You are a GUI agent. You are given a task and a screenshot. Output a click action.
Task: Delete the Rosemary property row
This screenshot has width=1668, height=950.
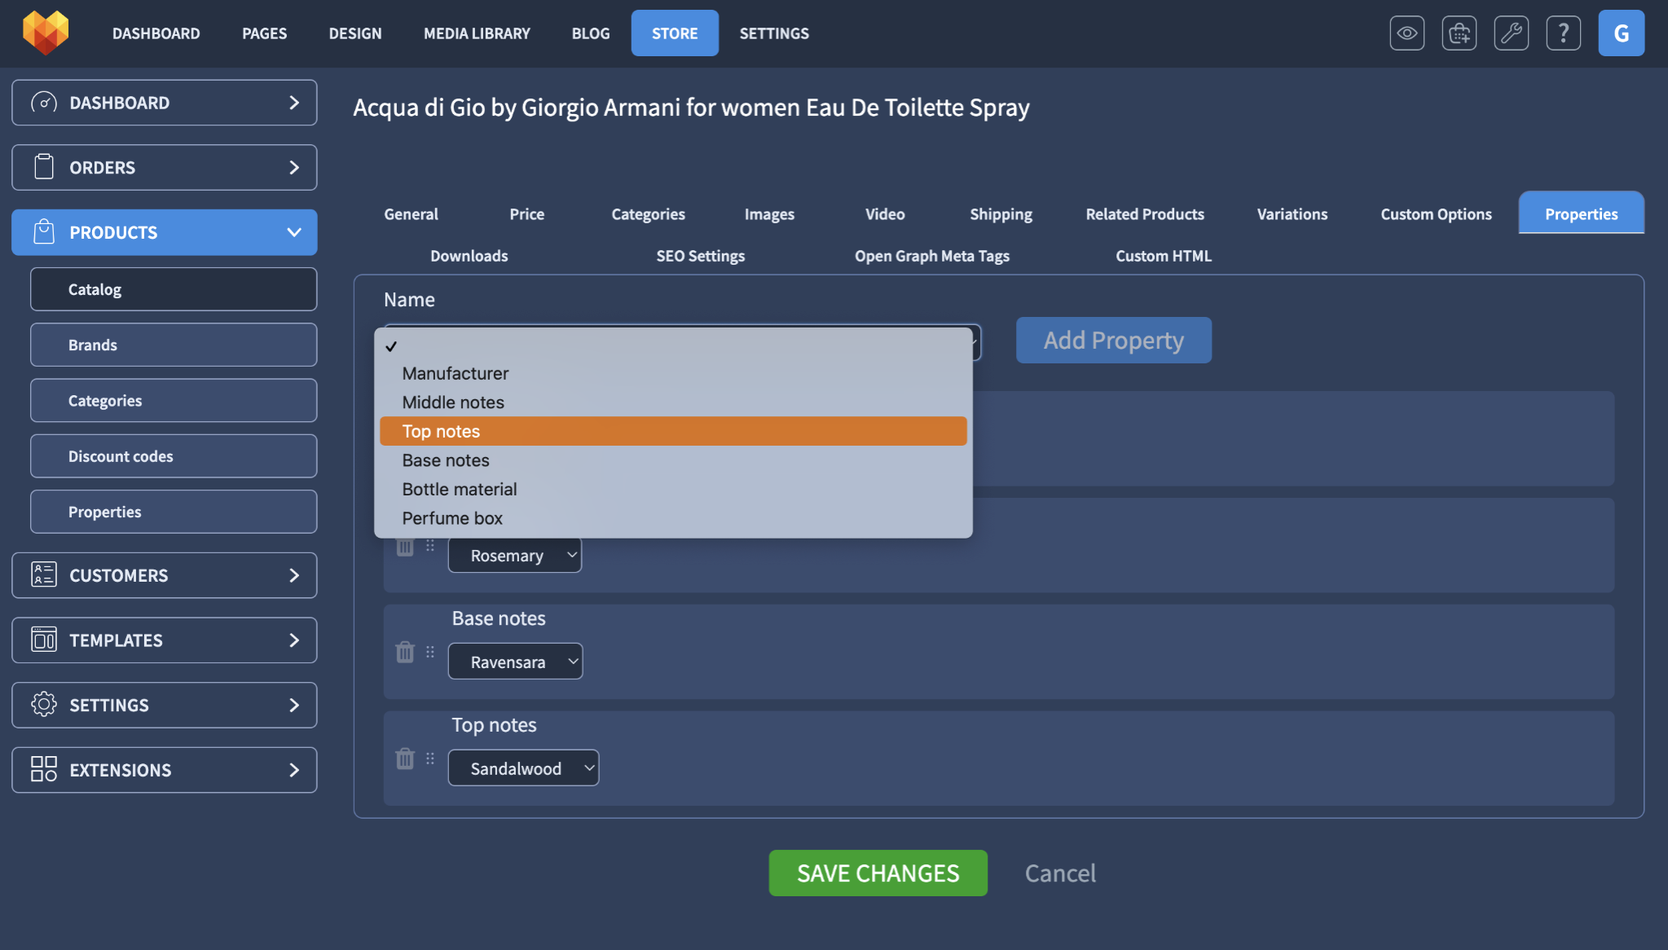click(x=405, y=546)
